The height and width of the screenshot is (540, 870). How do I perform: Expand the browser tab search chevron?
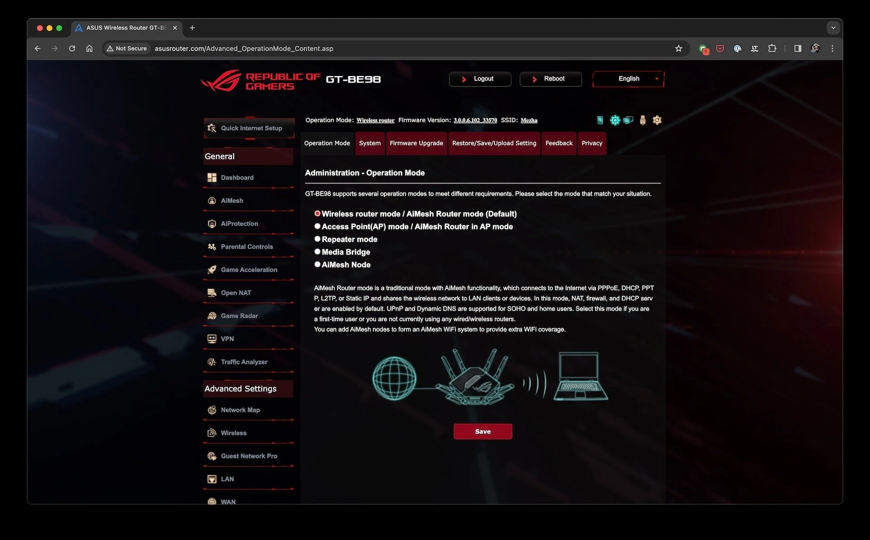pyautogui.click(x=833, y=28)
